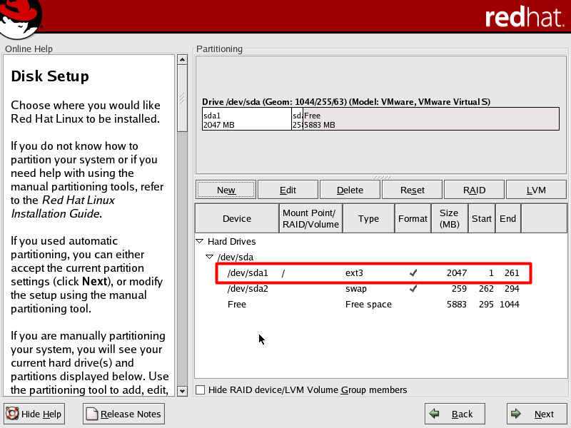This screenshot has height=428, width=571.
Task: Open the RAID configuration button
Action: (x=474, y=190)
